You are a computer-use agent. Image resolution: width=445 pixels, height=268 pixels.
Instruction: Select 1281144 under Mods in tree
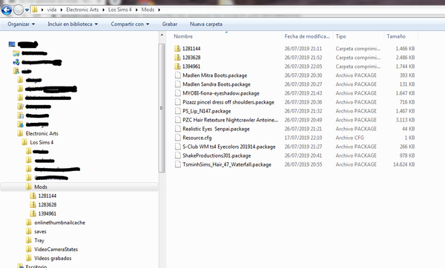[x=47, y=195]
